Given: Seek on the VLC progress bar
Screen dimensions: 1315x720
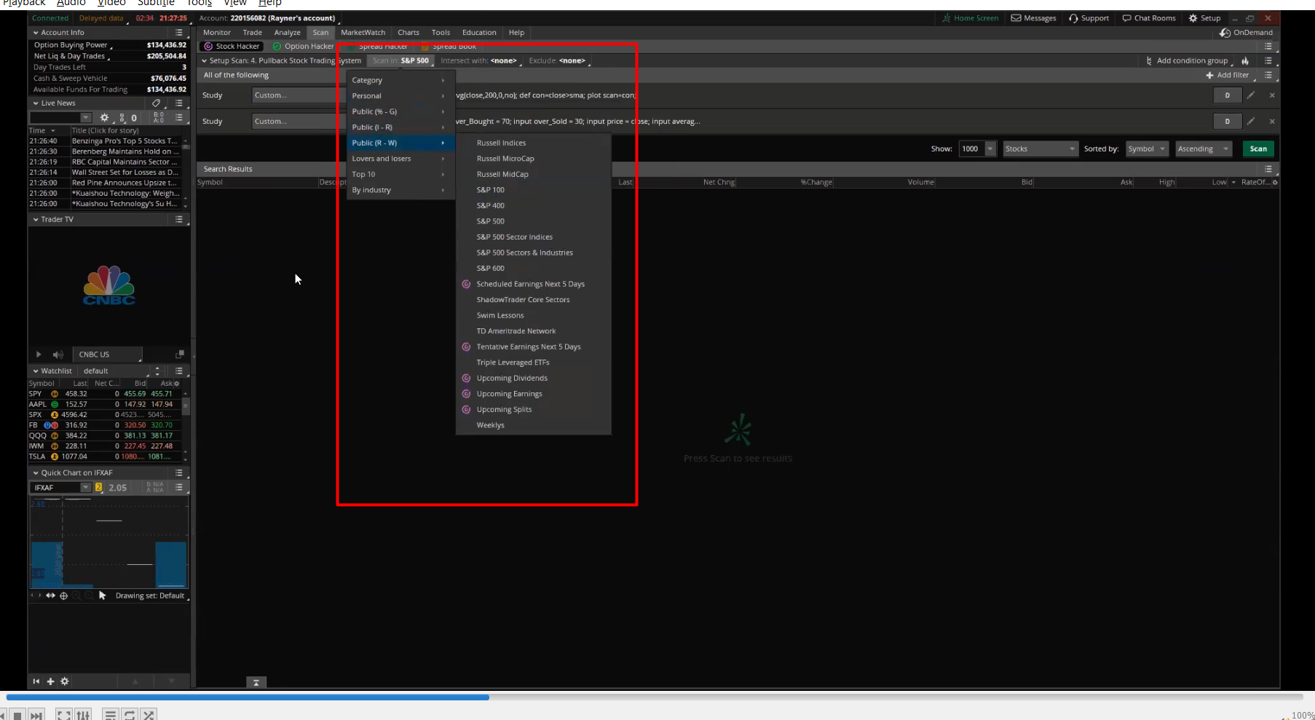Looking at the screenshot, I should click(655, 697).
